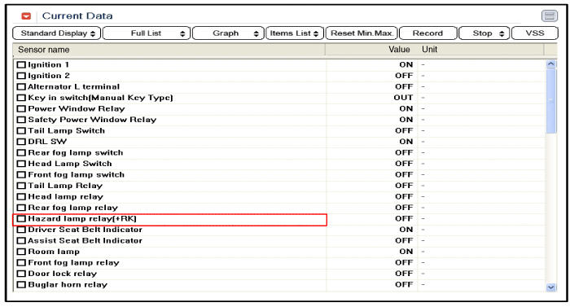Click the Sensor name column header
The height and width of the screenshot is (307, 570).
pyautogui.click(x=169, y=50)
